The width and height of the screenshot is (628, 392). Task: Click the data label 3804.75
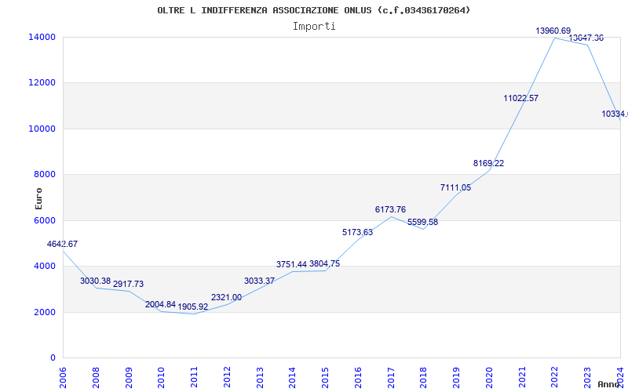tap(324, 263)
